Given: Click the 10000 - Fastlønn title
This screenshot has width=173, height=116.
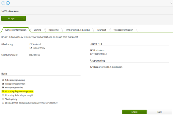Looking at the screenshot, I should [x=10, y=11].
